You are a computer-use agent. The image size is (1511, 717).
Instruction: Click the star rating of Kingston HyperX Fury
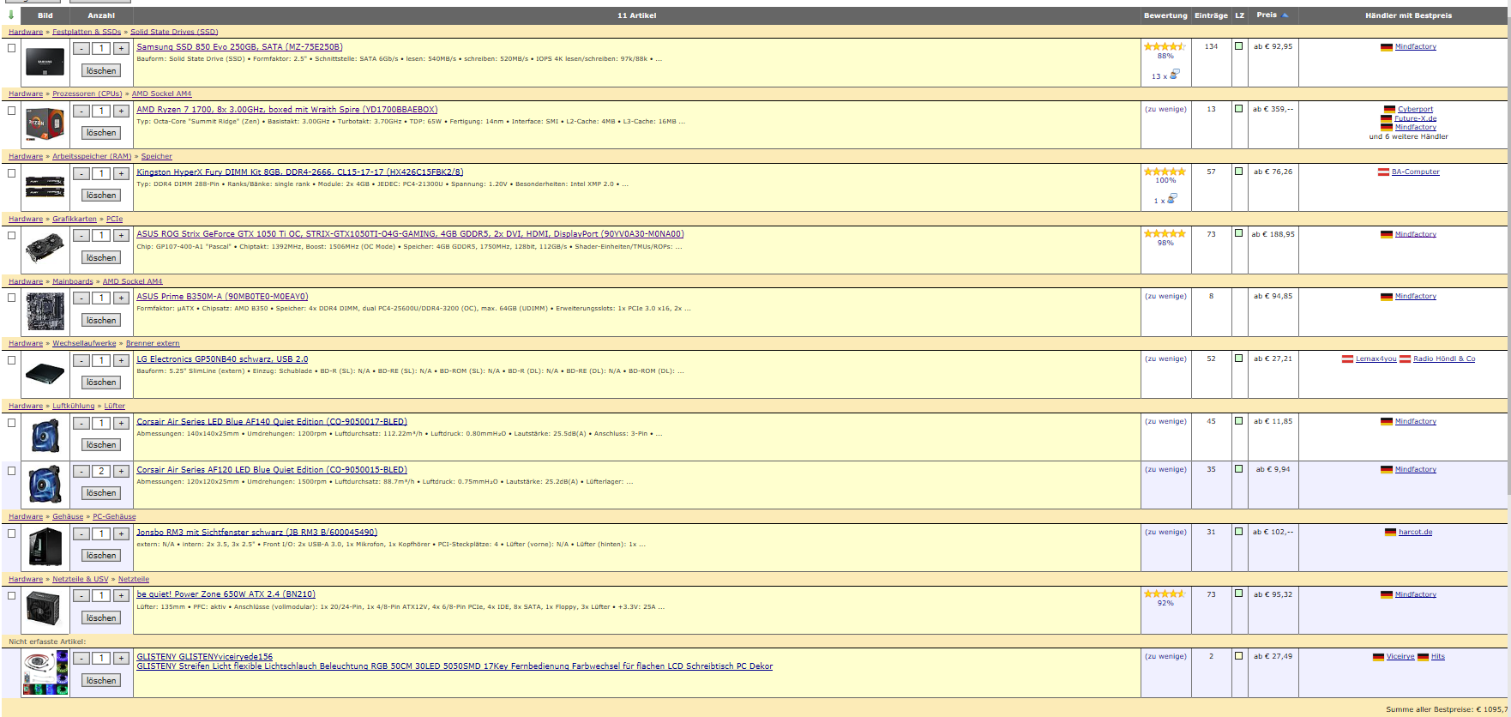[x=1165, y=172]
